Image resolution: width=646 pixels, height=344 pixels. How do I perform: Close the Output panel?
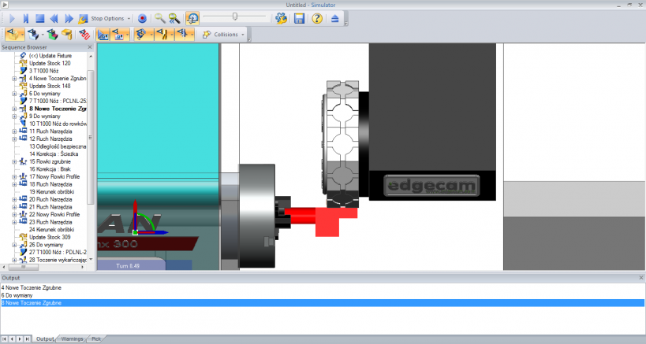click(x=641, y=278)
